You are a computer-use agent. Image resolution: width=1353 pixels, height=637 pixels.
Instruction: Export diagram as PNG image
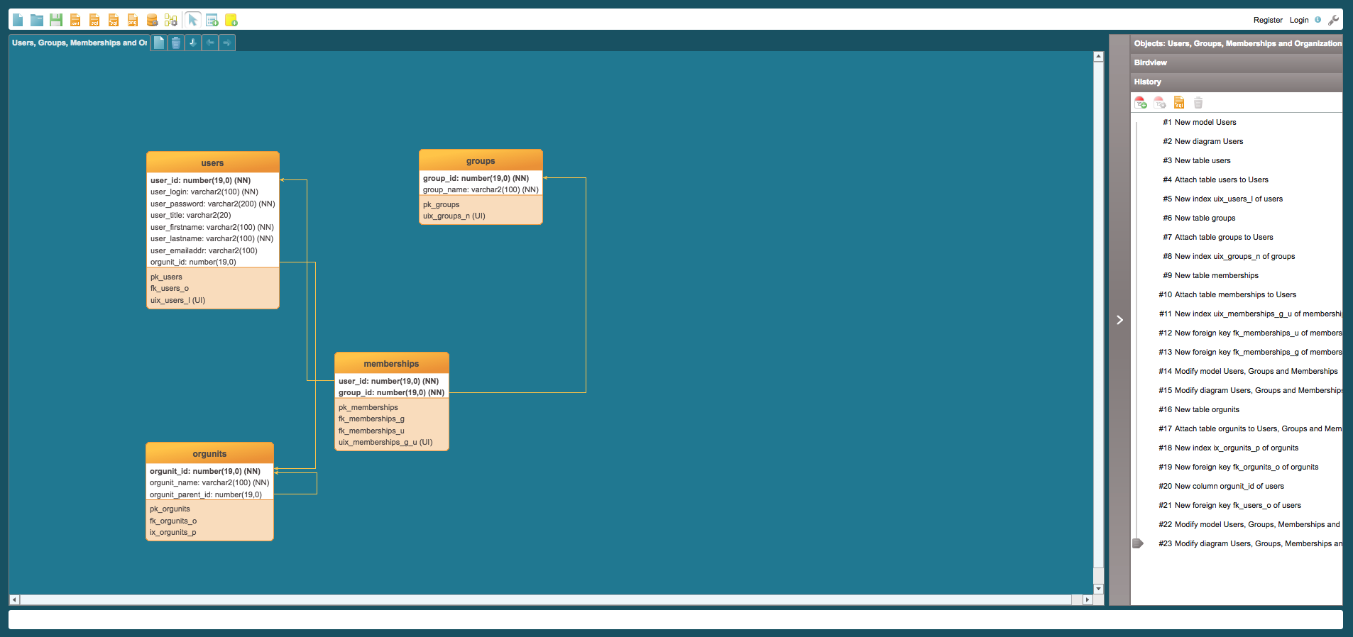point(133,20)
